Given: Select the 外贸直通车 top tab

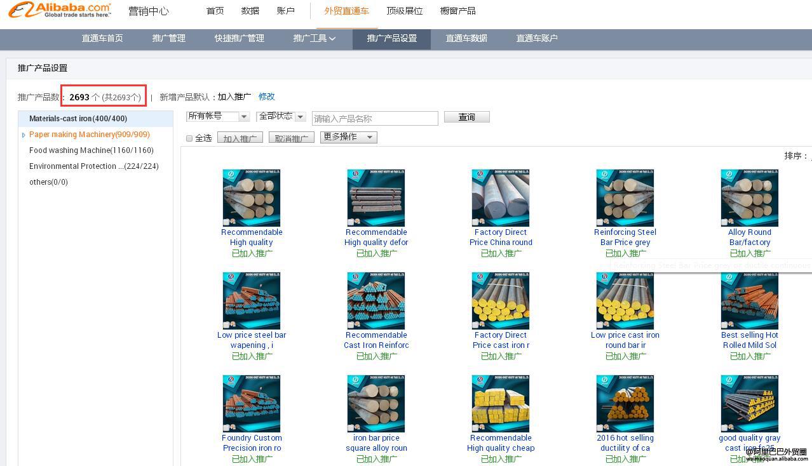Looking at the screenshot, I should click(346, 11).
